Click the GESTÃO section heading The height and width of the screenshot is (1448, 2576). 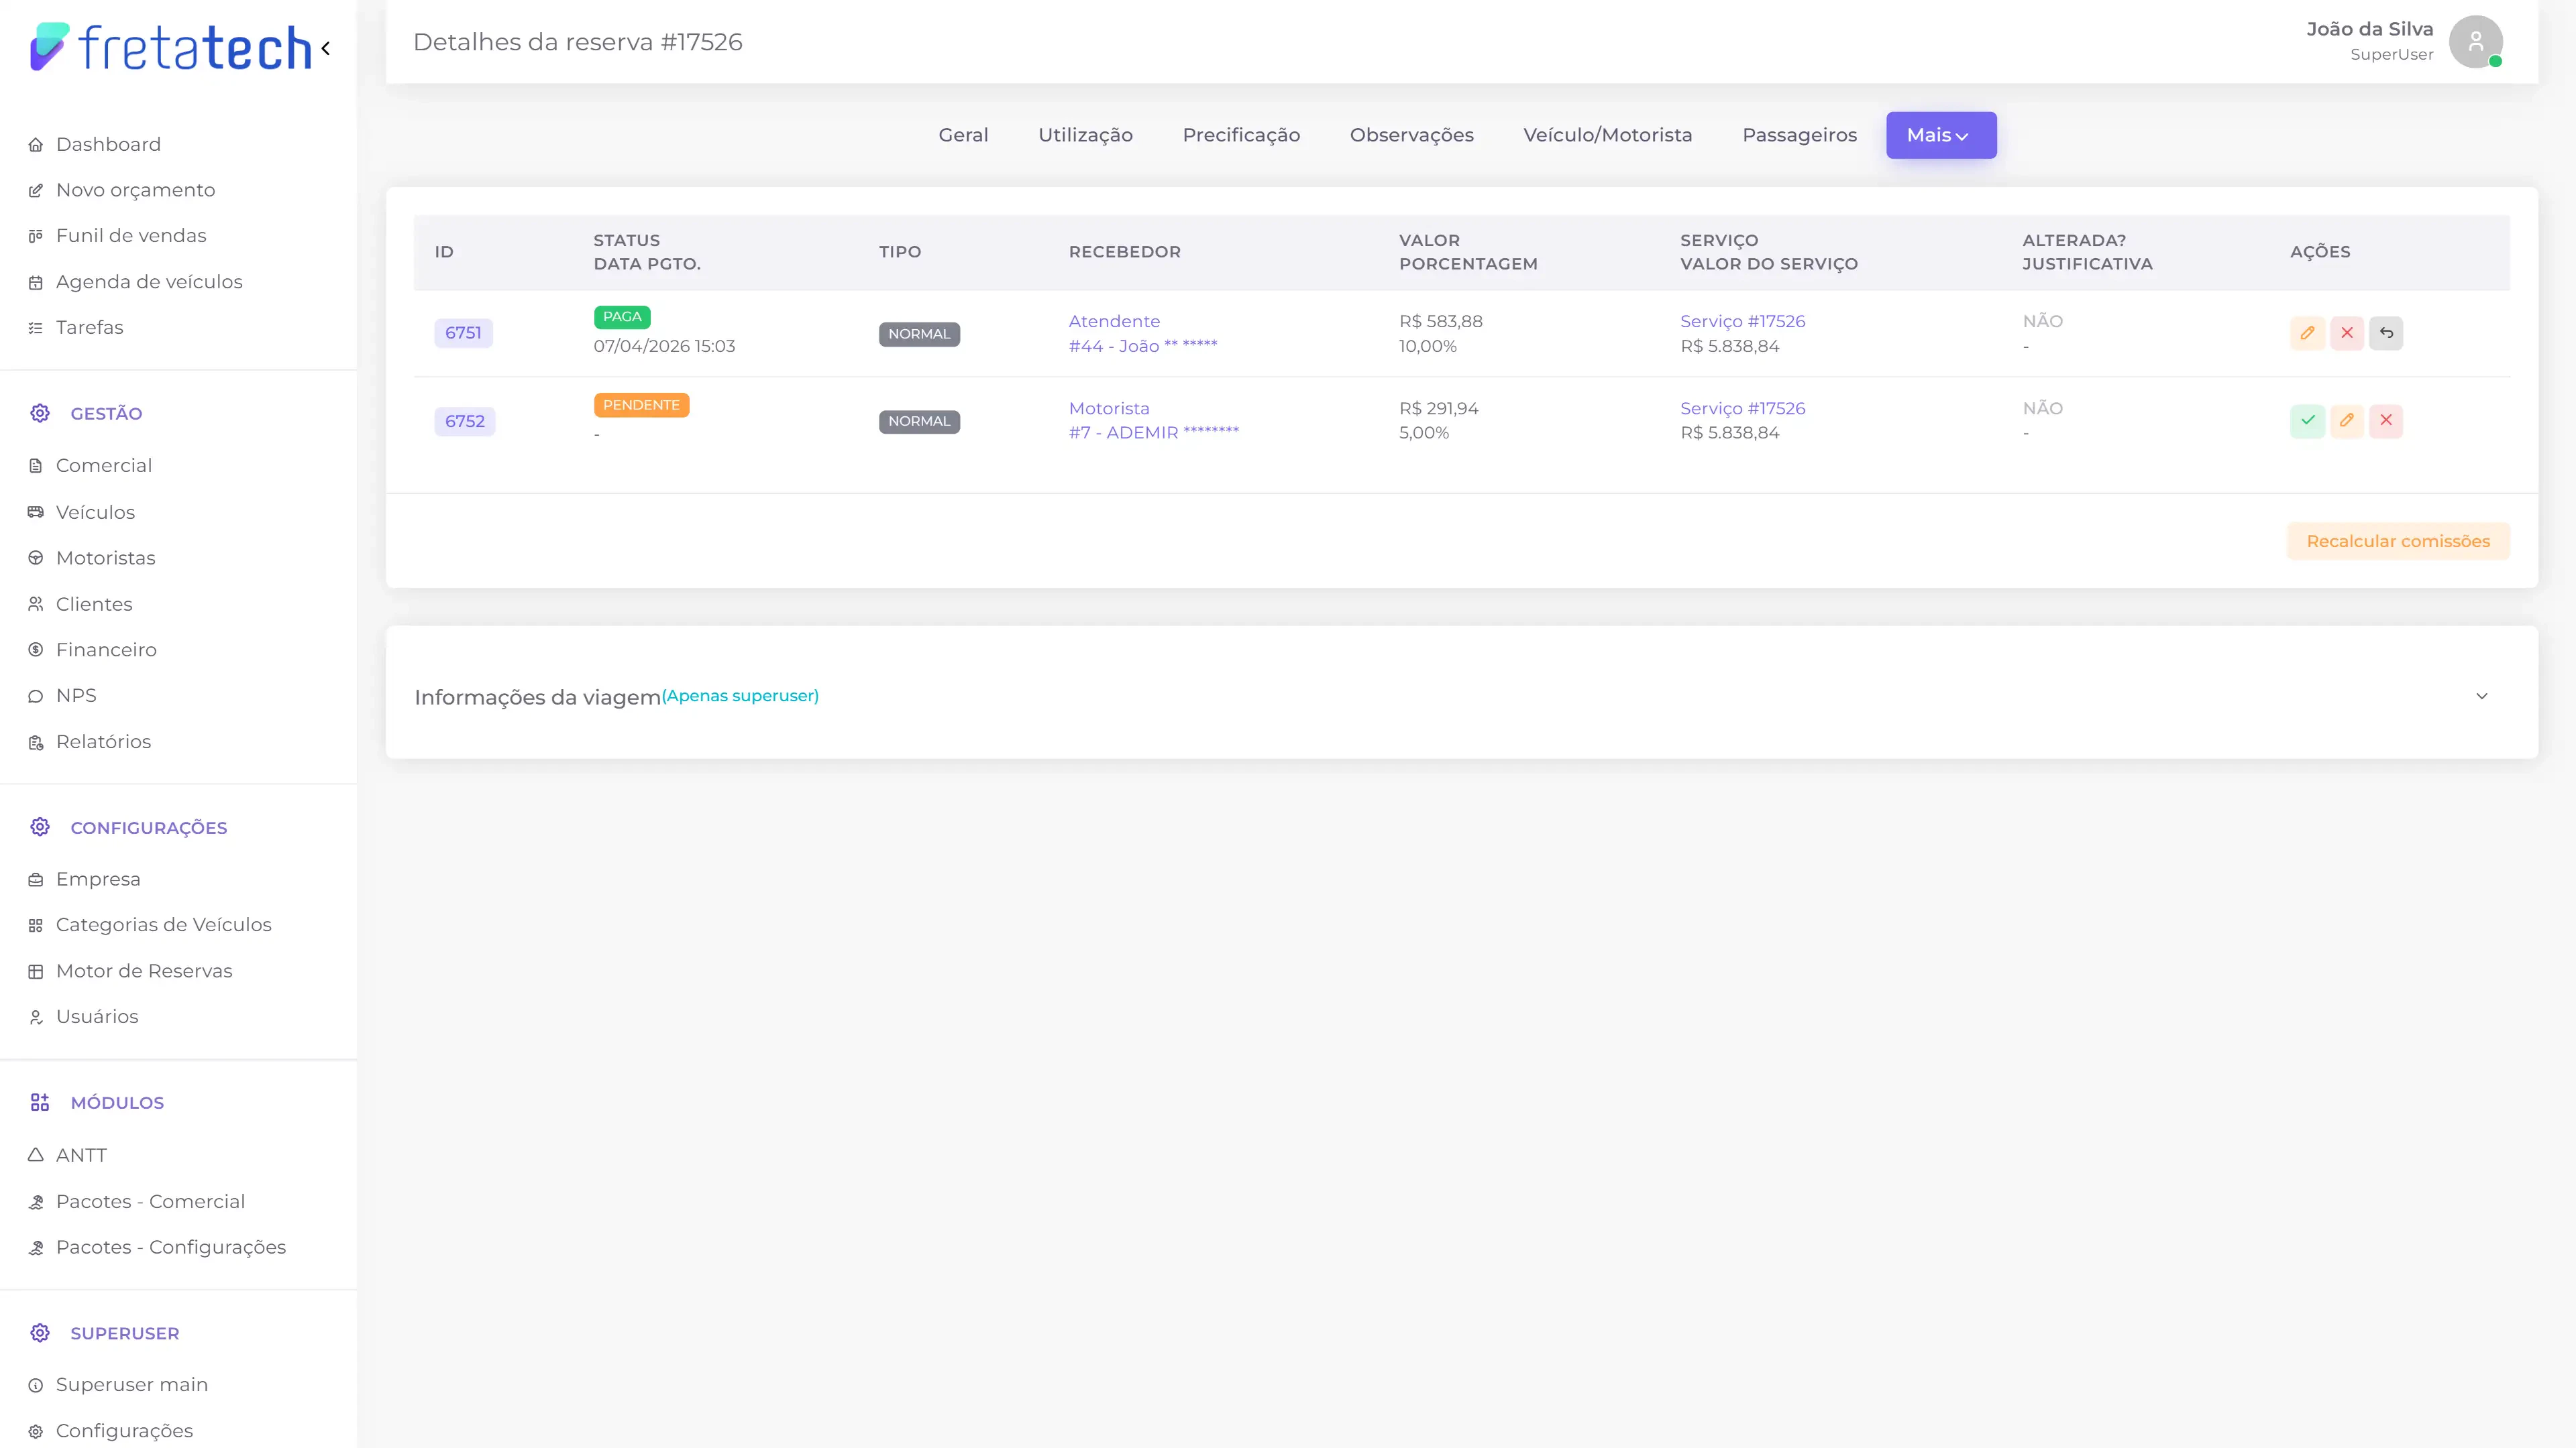(x=106, y=414)
